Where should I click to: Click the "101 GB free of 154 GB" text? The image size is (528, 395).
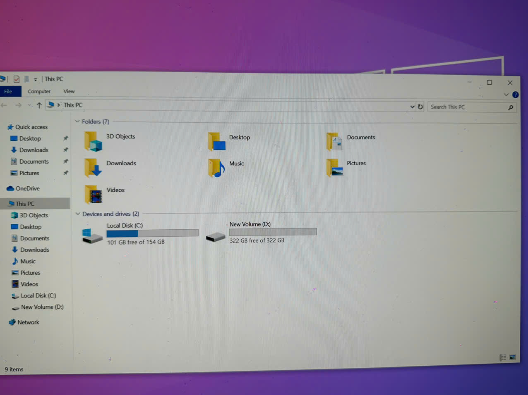point(136,242)
